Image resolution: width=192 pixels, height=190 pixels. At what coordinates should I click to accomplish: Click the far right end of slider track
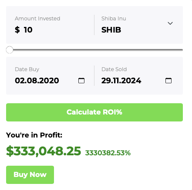click(x=182, y=50)
